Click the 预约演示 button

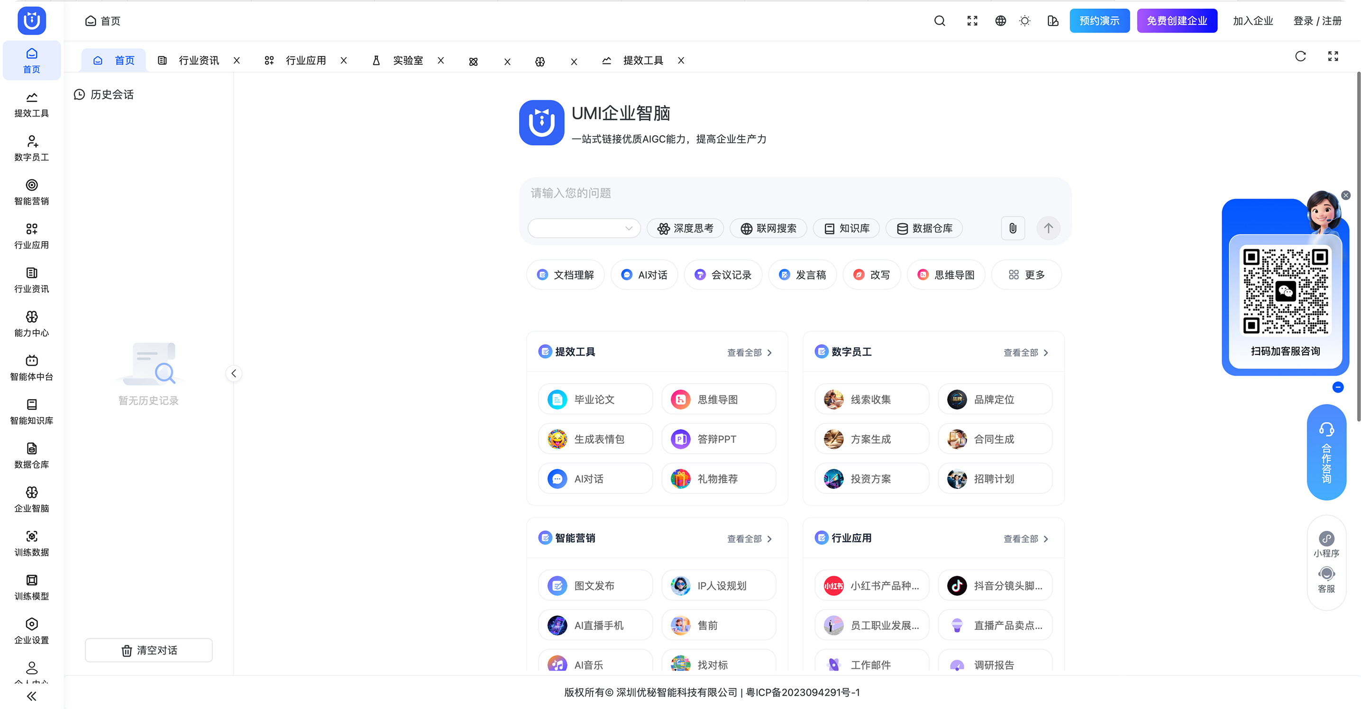pyautogui.click(x=1099, y=21)
